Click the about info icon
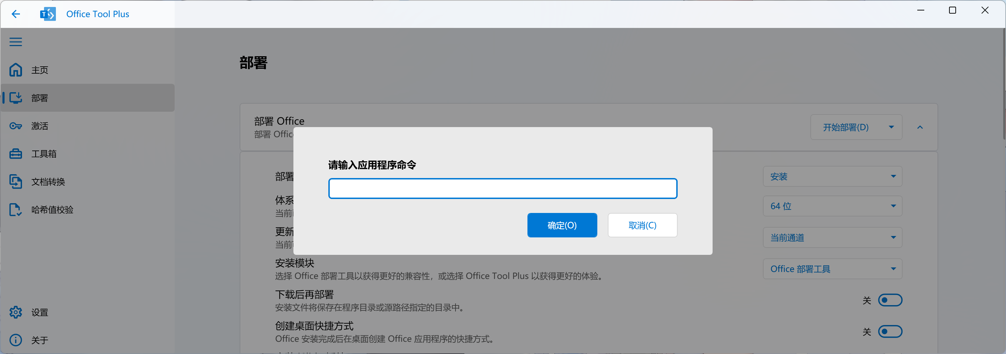Viewport: 1006px width, 354px height. (x=16, y=340)
